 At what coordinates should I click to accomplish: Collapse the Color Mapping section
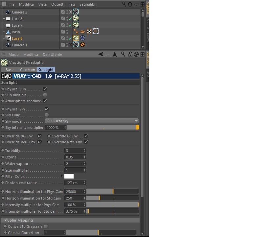6,220
